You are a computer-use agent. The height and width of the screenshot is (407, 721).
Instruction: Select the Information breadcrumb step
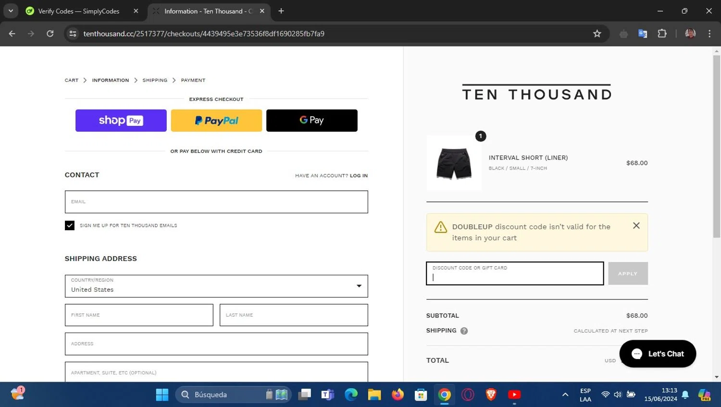pos(111,80)
